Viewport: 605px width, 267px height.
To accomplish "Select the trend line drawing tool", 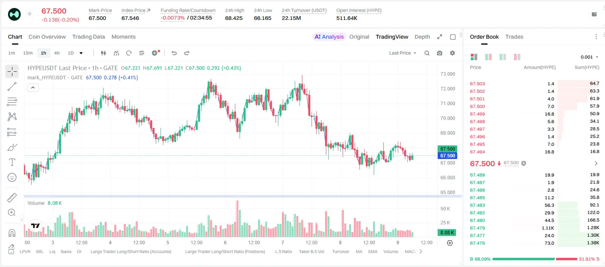I will (x=12, y=86).
